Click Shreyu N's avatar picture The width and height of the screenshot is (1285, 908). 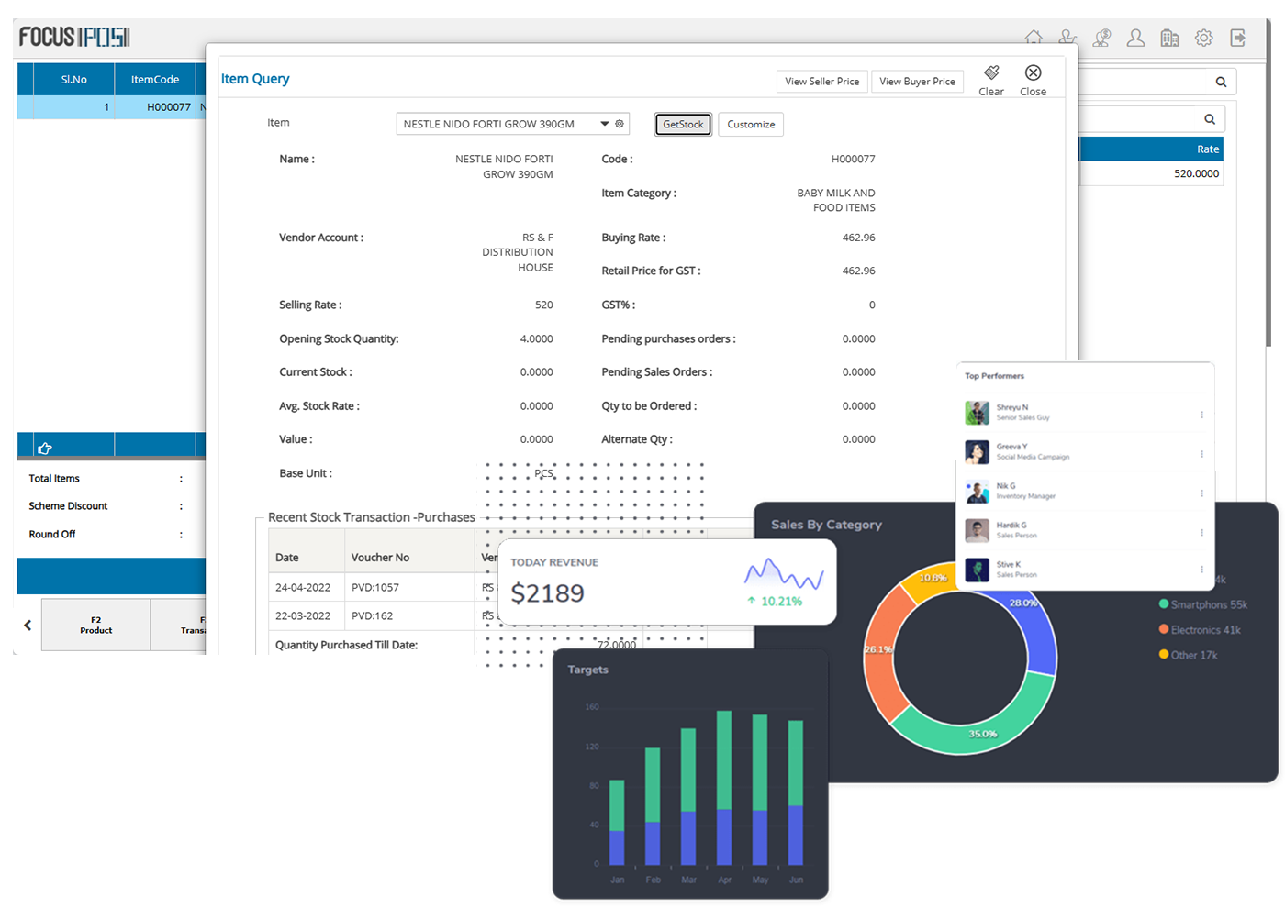[x=977, y=413]
